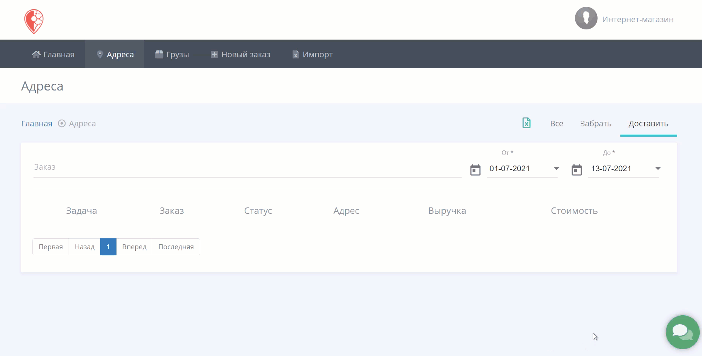The height and width of the screenshot is (356, 702).
Task: Click the Вперед pagination button
Action: coord(134,247)
